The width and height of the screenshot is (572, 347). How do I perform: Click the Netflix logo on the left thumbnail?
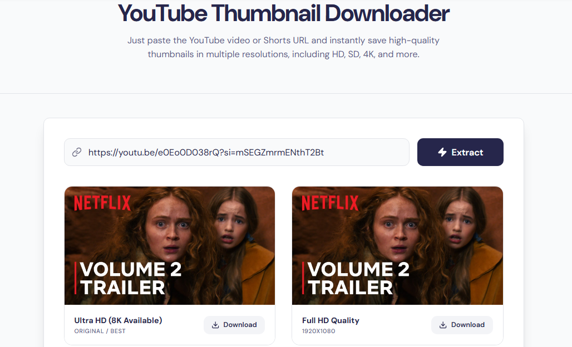(102, 203)
